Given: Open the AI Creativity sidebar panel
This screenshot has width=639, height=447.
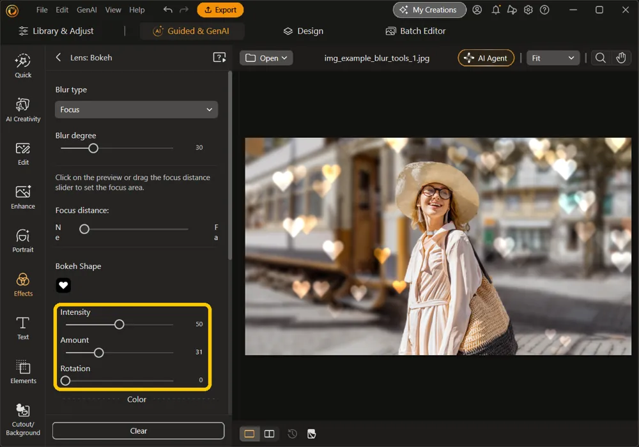Looking at the screenshot, I should [23, 109].
